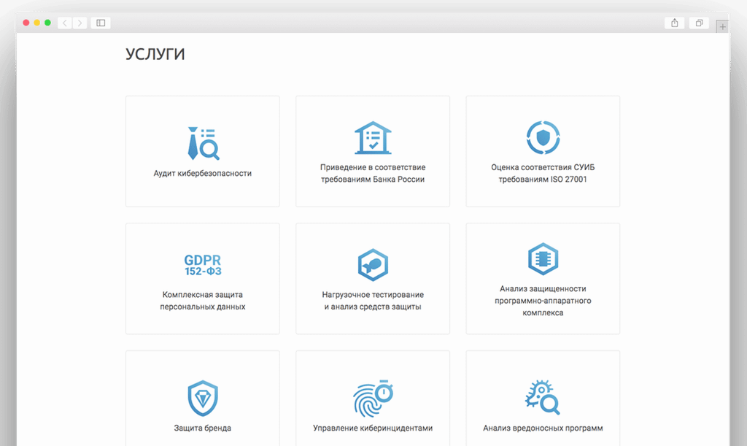The height and width of the screenshot is (446, 747).
Task: Go forward with the browser forward arrow
Action: click(80, 23)
